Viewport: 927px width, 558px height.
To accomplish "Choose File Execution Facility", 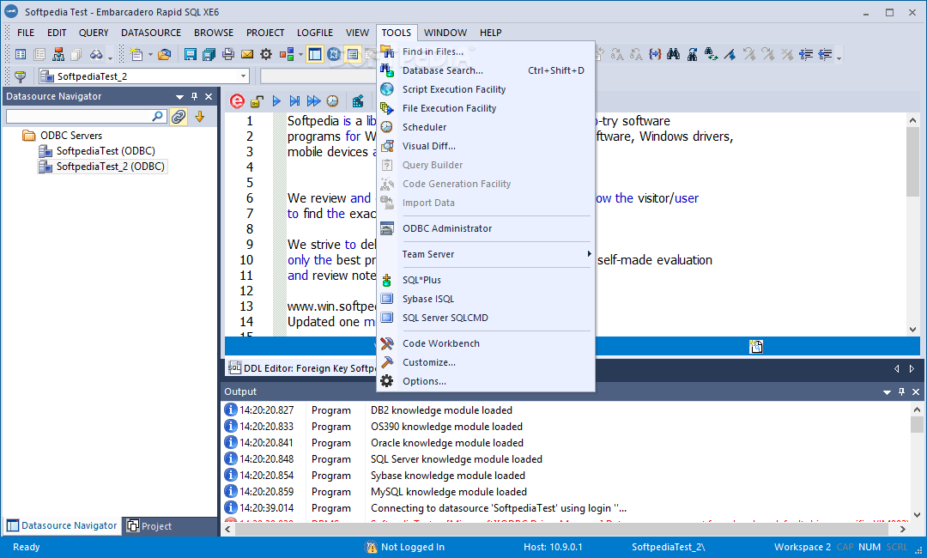I will coord(485,108).
